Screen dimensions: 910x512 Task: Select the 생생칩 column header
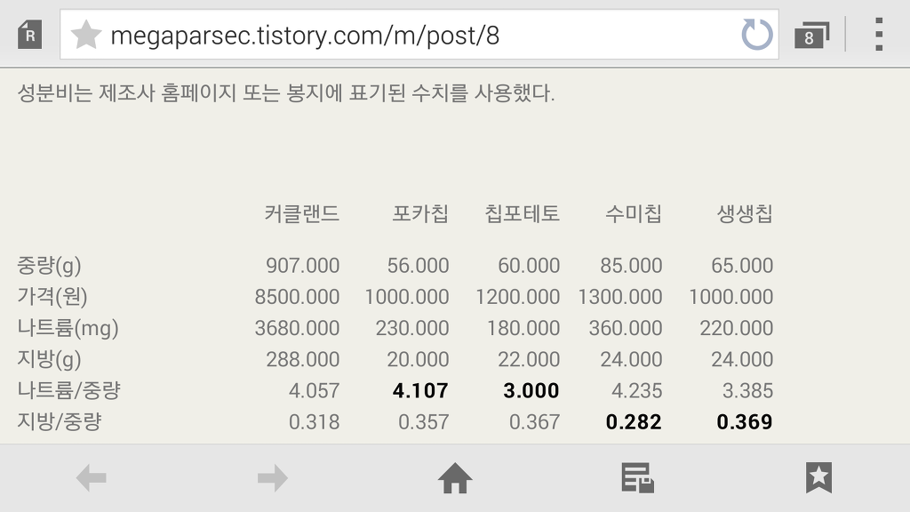(745, 213)
